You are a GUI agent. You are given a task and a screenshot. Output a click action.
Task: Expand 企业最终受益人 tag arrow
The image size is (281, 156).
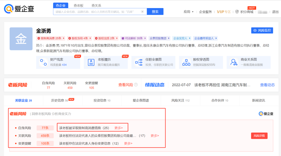click(216, 38)
